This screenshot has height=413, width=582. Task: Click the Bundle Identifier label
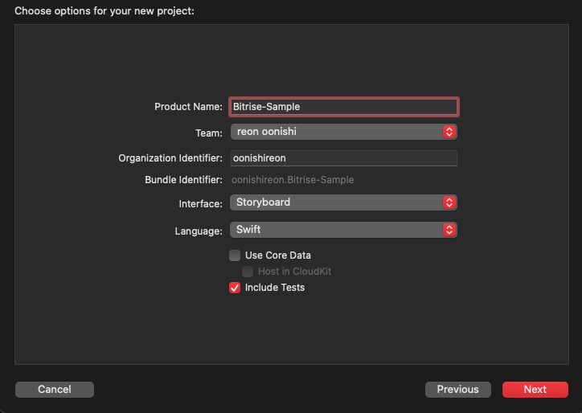point(183,180)
